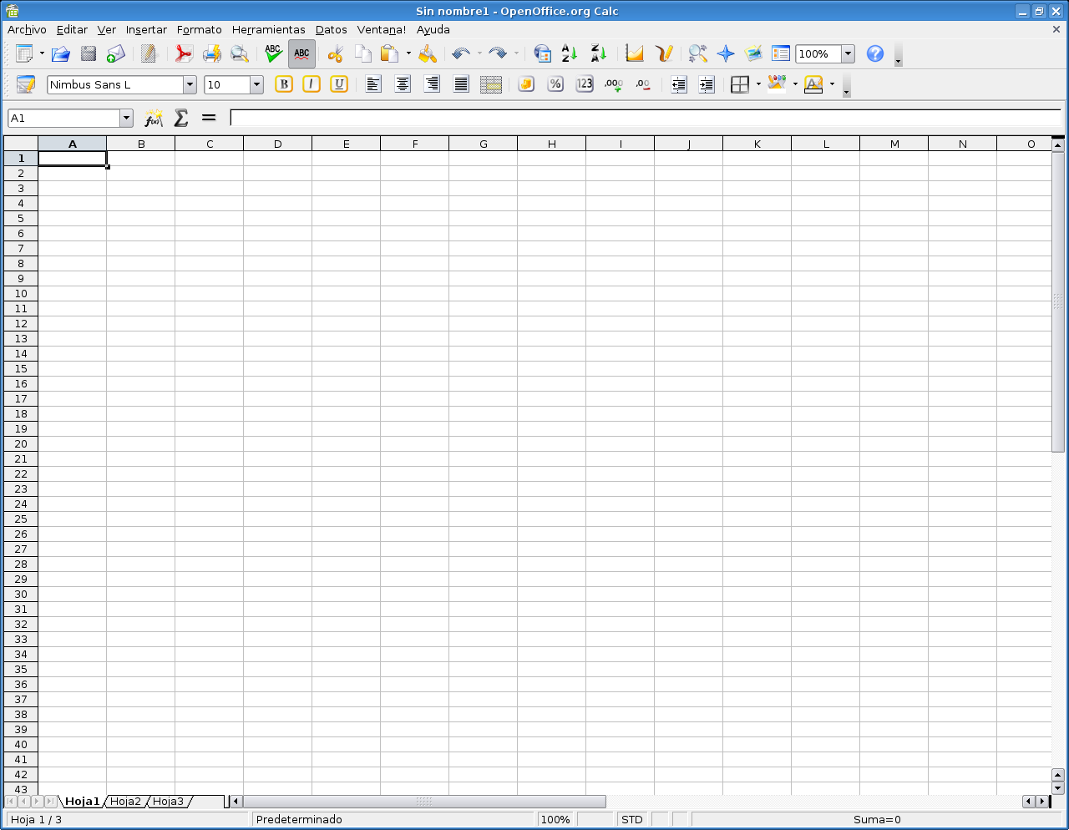Open the Nimbus Sans L font dropdown
Image resolution: width=1069 pixels, height=830 pixels.
[x=190, y=85]
